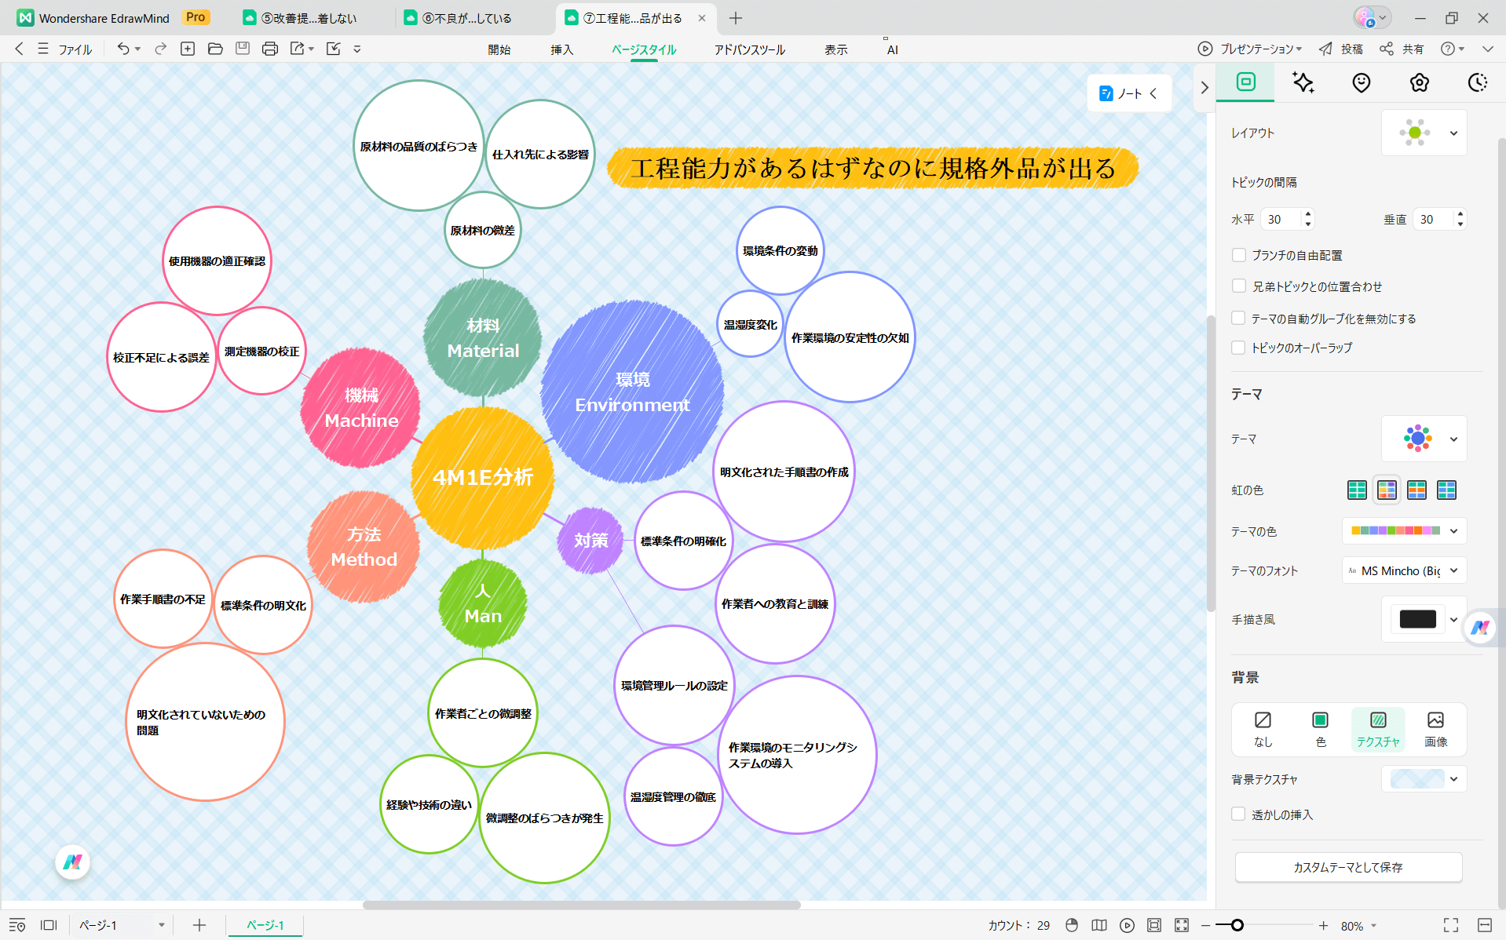Enable ブランチの自由配置 checkbox

[1239, 255]
